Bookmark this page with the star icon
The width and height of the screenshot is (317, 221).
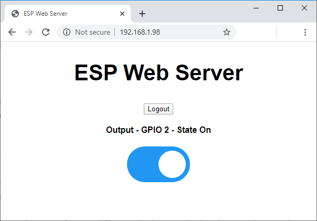click(227, 32)
